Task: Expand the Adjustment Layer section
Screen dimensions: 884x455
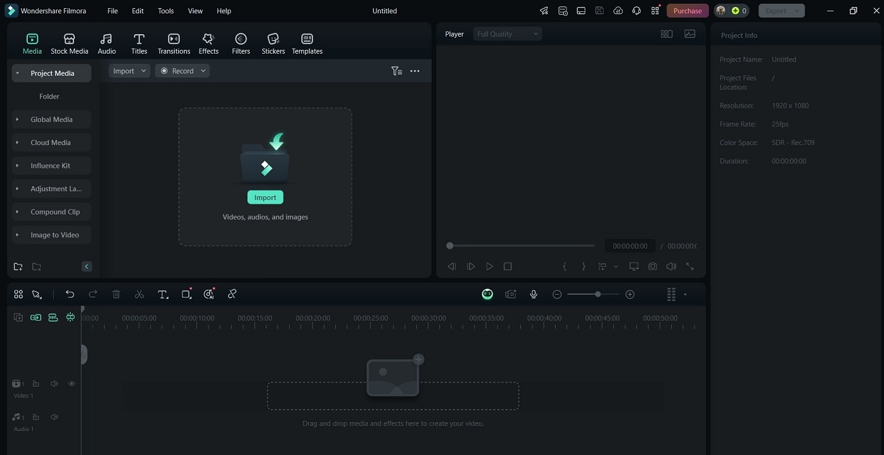Action: [x=17, y=189]
